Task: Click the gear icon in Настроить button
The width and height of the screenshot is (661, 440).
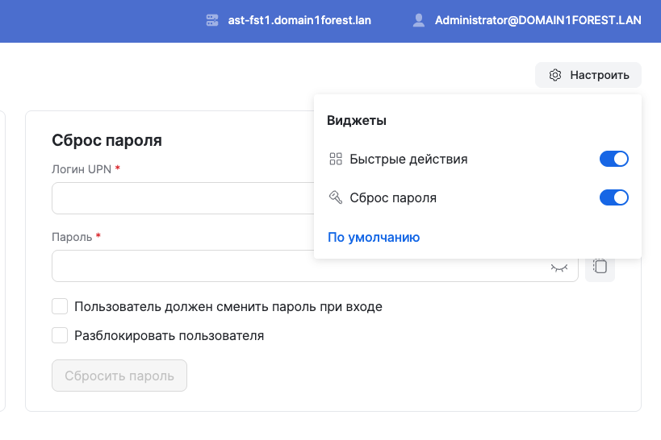Action: (555, 75)
